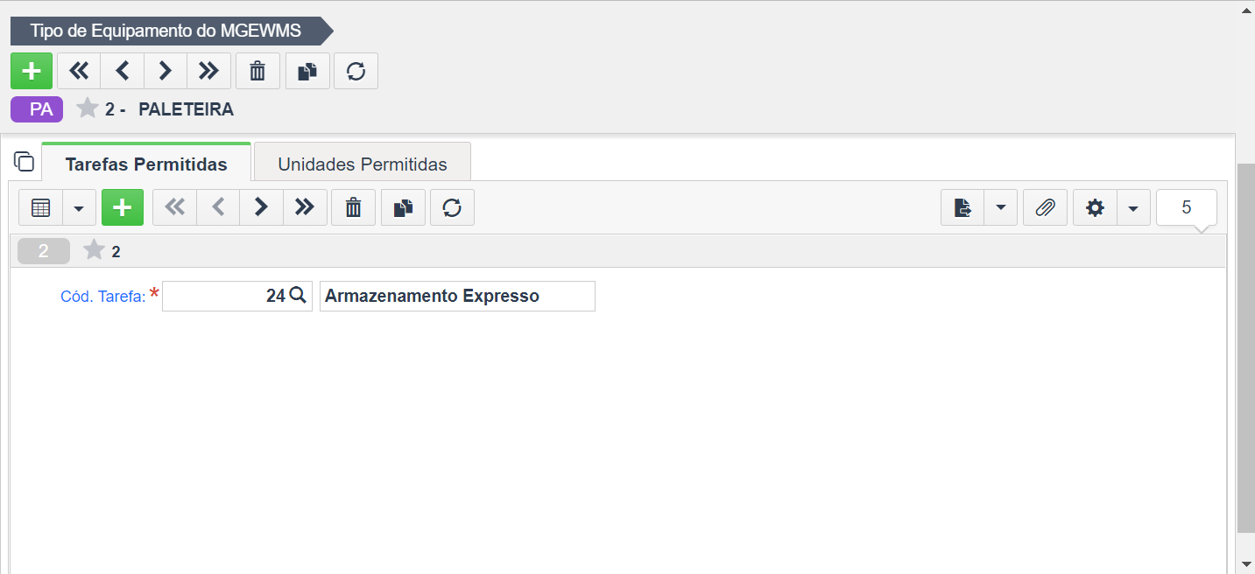Image resolution: width=1255 pixels, height=574 pixels.
Task: Go to last record in top toolbar
Action: pyautogui.click(x=208, y=71)
